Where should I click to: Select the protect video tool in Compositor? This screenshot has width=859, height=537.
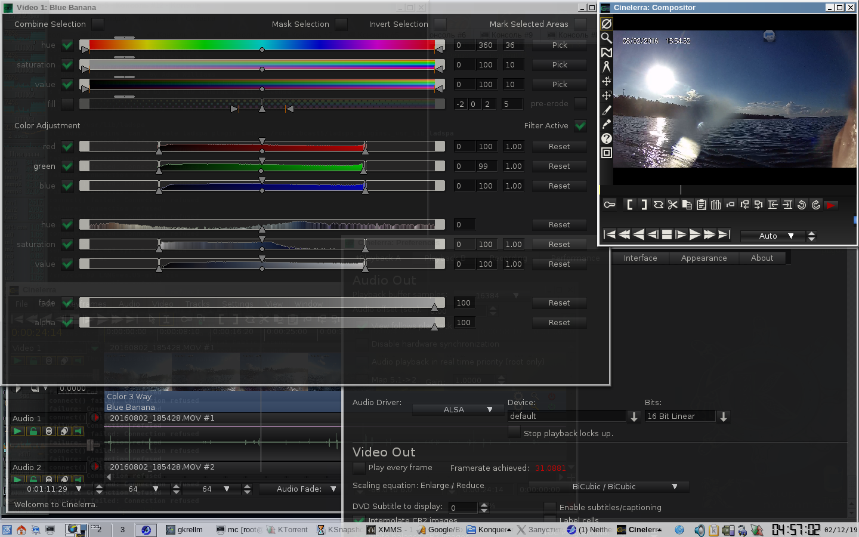(607, 24)
